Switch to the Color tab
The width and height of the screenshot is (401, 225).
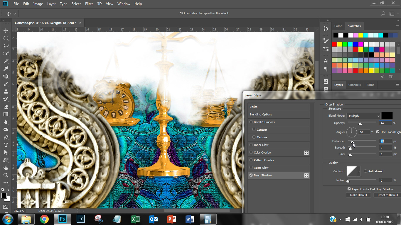tap(338, 26)
